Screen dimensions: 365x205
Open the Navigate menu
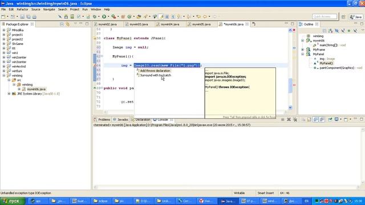point(49,9)
